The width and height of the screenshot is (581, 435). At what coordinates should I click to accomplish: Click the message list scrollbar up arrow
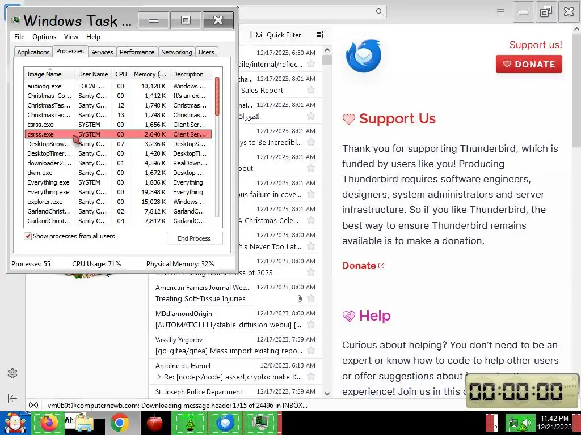click(x=327, y=50)
